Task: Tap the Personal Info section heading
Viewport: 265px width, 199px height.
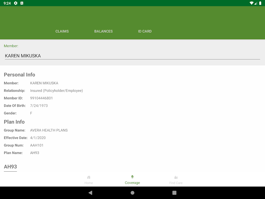Action: coord(20,75)
